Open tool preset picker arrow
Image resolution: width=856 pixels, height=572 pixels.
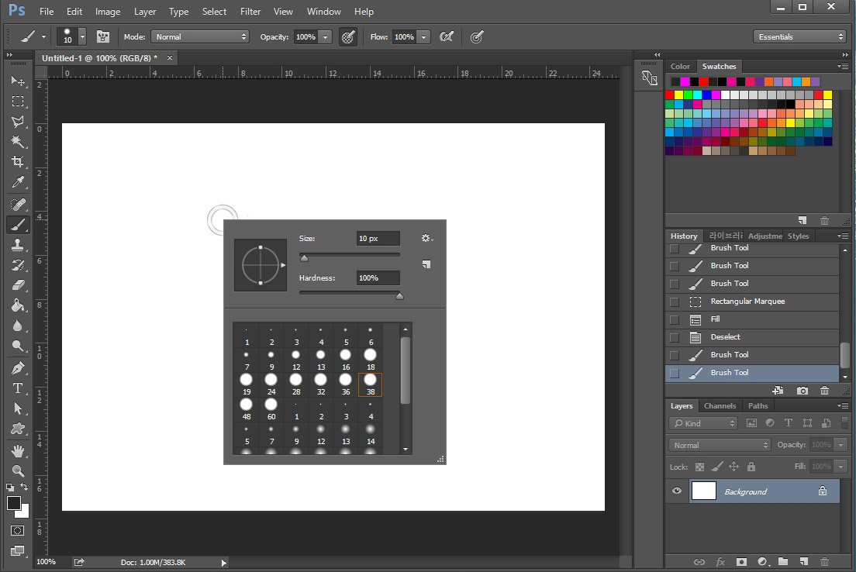click(43, 37)
